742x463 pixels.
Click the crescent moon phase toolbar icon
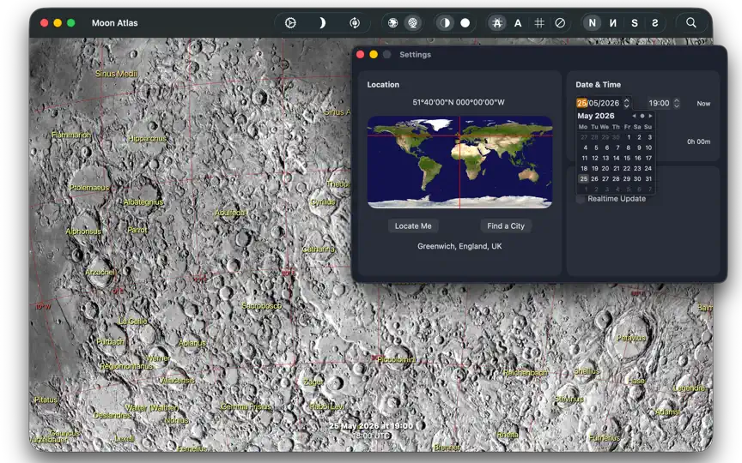click(x=322, y=22)
